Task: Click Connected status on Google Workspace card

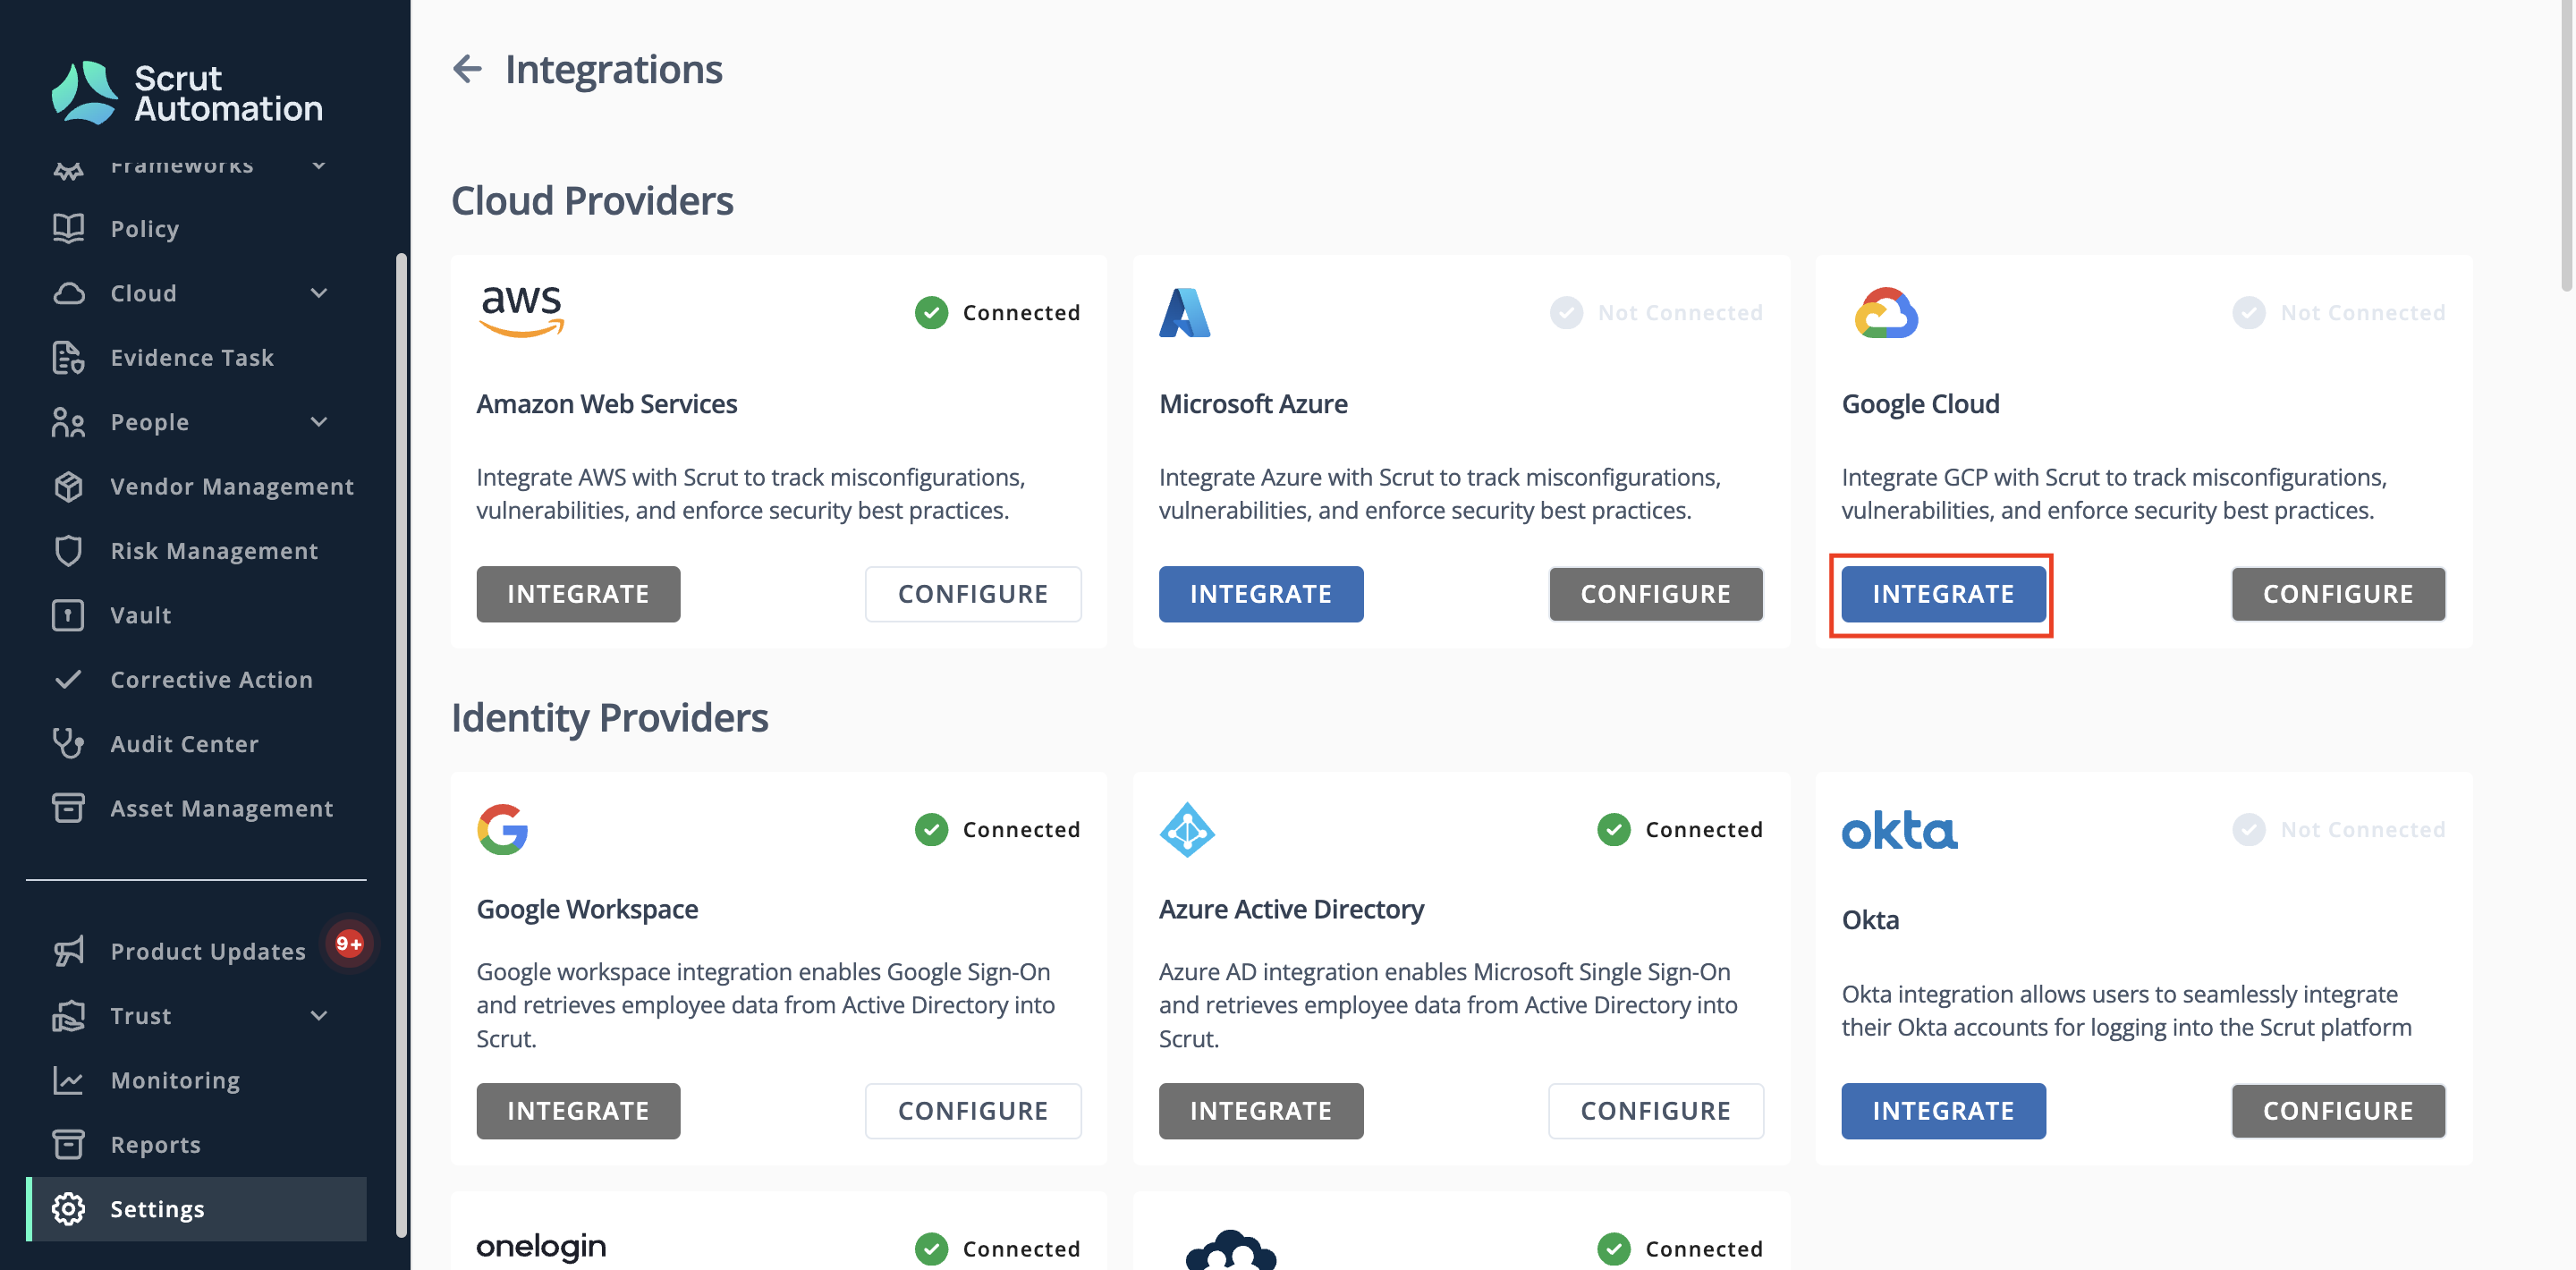Action: point(997,829)
